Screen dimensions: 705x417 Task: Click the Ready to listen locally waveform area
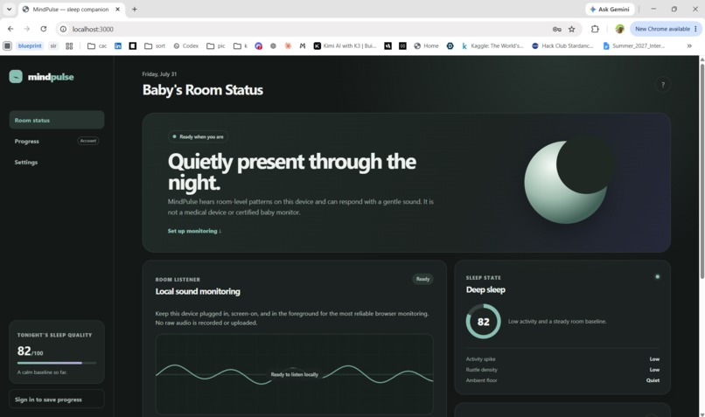click(295, 374)
